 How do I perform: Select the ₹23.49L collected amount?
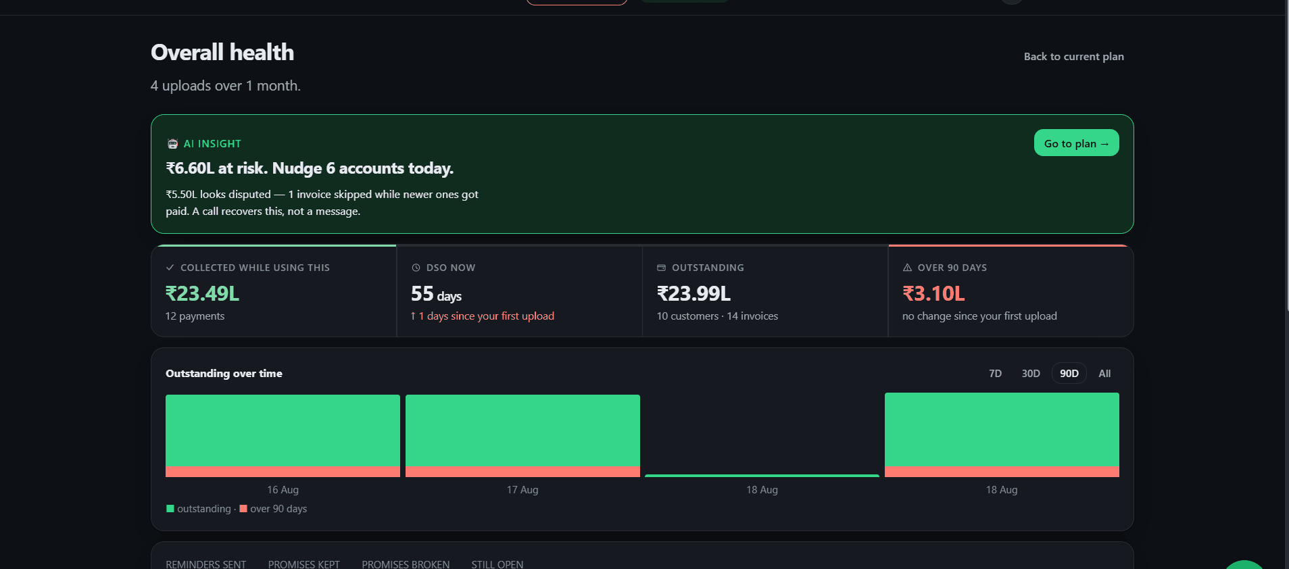point(203,294)
